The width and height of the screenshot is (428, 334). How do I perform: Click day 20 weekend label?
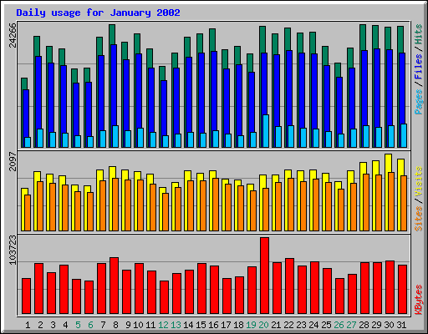click(x=263, y=325)
